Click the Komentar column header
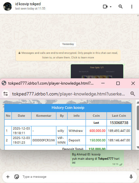 coord(44,116)
